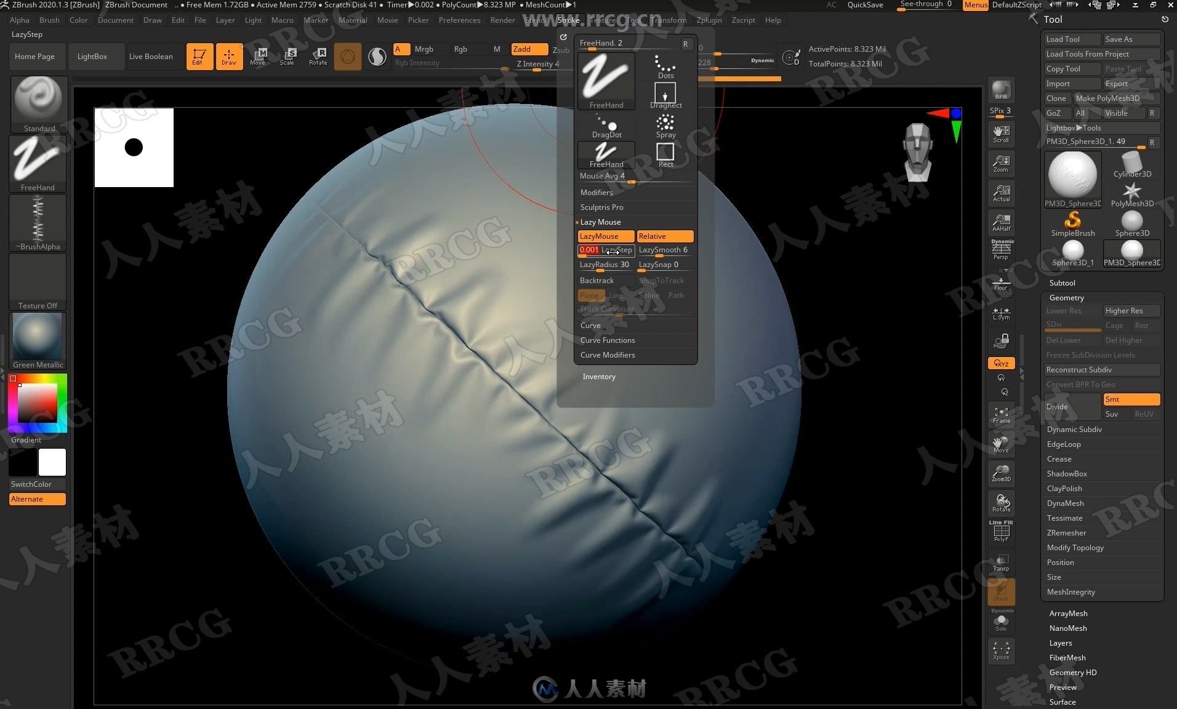Select the DragRect stroke type
The image size is (1177, 709).
[665, 96]
